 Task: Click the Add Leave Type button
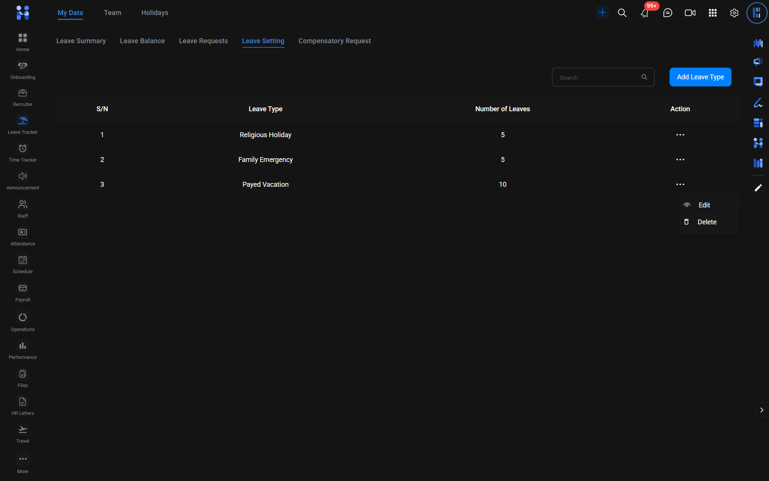point(700,77)
